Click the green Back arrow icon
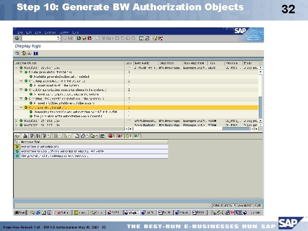The image size is (308, 231). (79, 38)
